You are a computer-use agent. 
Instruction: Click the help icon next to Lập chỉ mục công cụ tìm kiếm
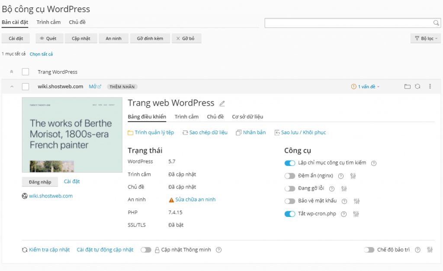(x=374, y=163)
